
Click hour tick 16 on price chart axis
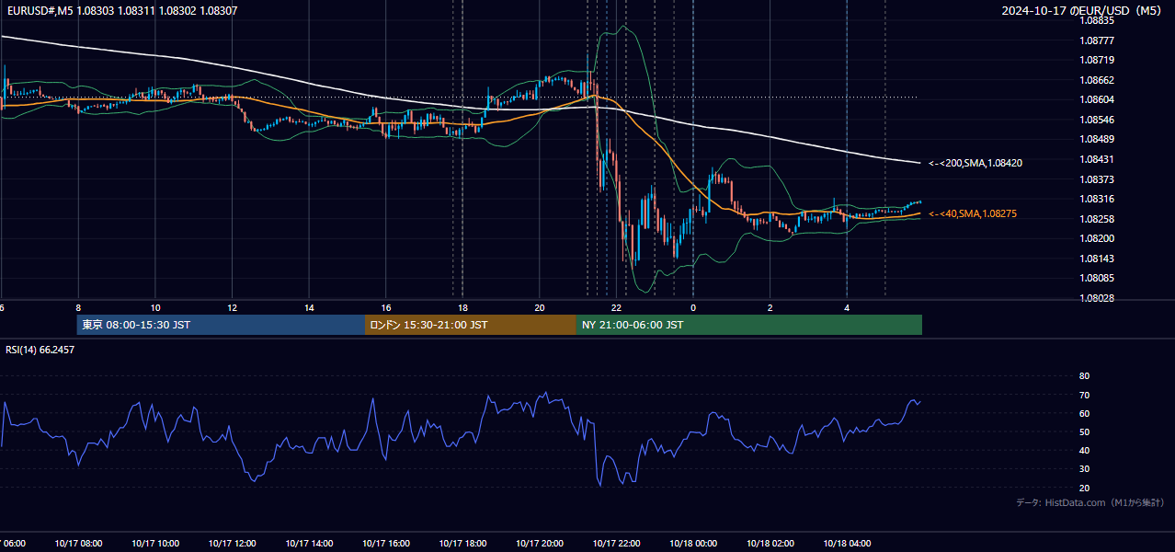pos(386,308)
